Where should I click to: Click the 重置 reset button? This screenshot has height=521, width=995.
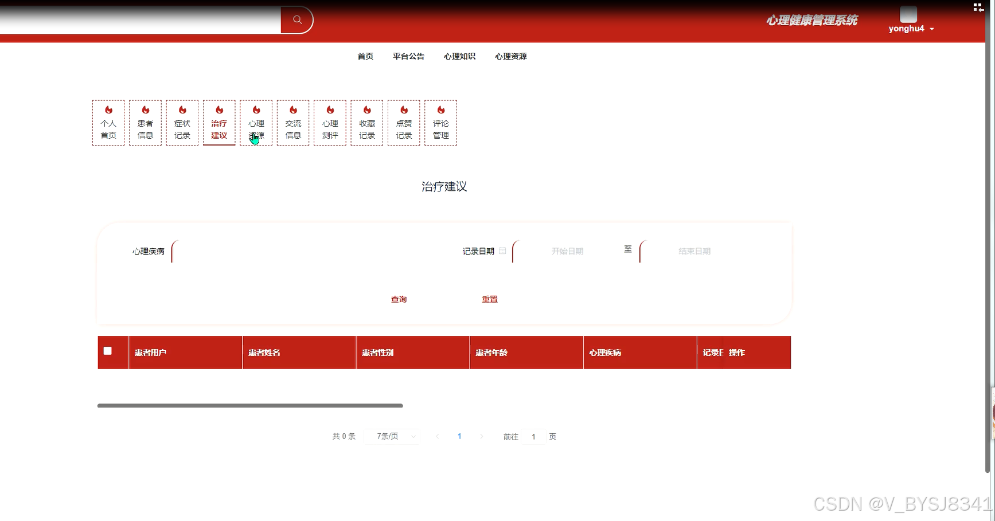point(490,299)
